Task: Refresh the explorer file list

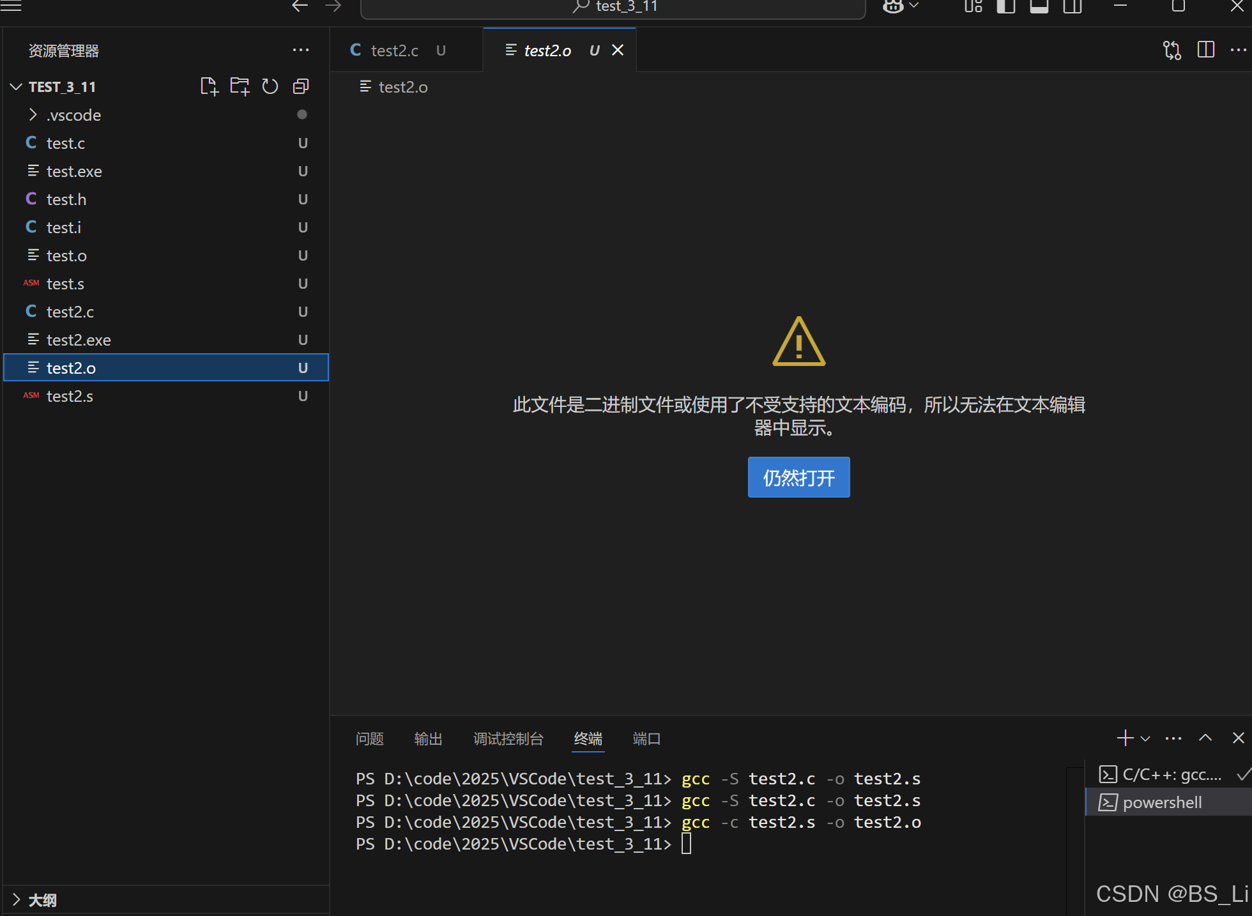Action: click(270, 86)
